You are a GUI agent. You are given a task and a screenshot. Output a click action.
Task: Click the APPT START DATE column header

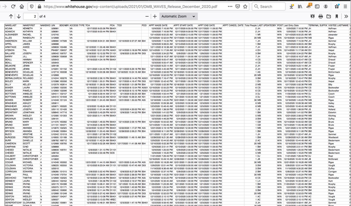[x=183, y=25]
